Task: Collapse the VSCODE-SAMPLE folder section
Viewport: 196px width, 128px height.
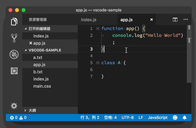Action: (x=26, y=50)
